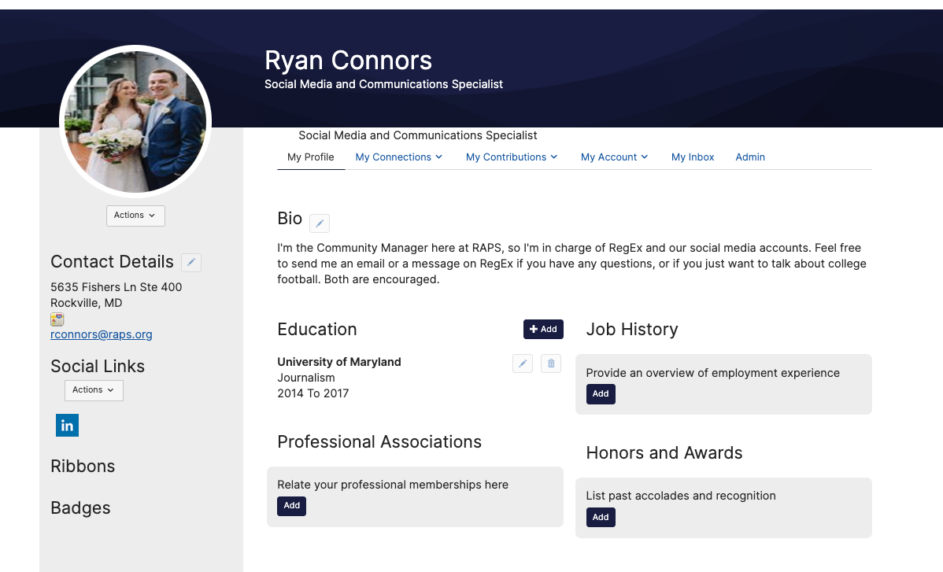The image size is (943, 572).
Task: Click the contact card icon above email
Action: point(57,319)
